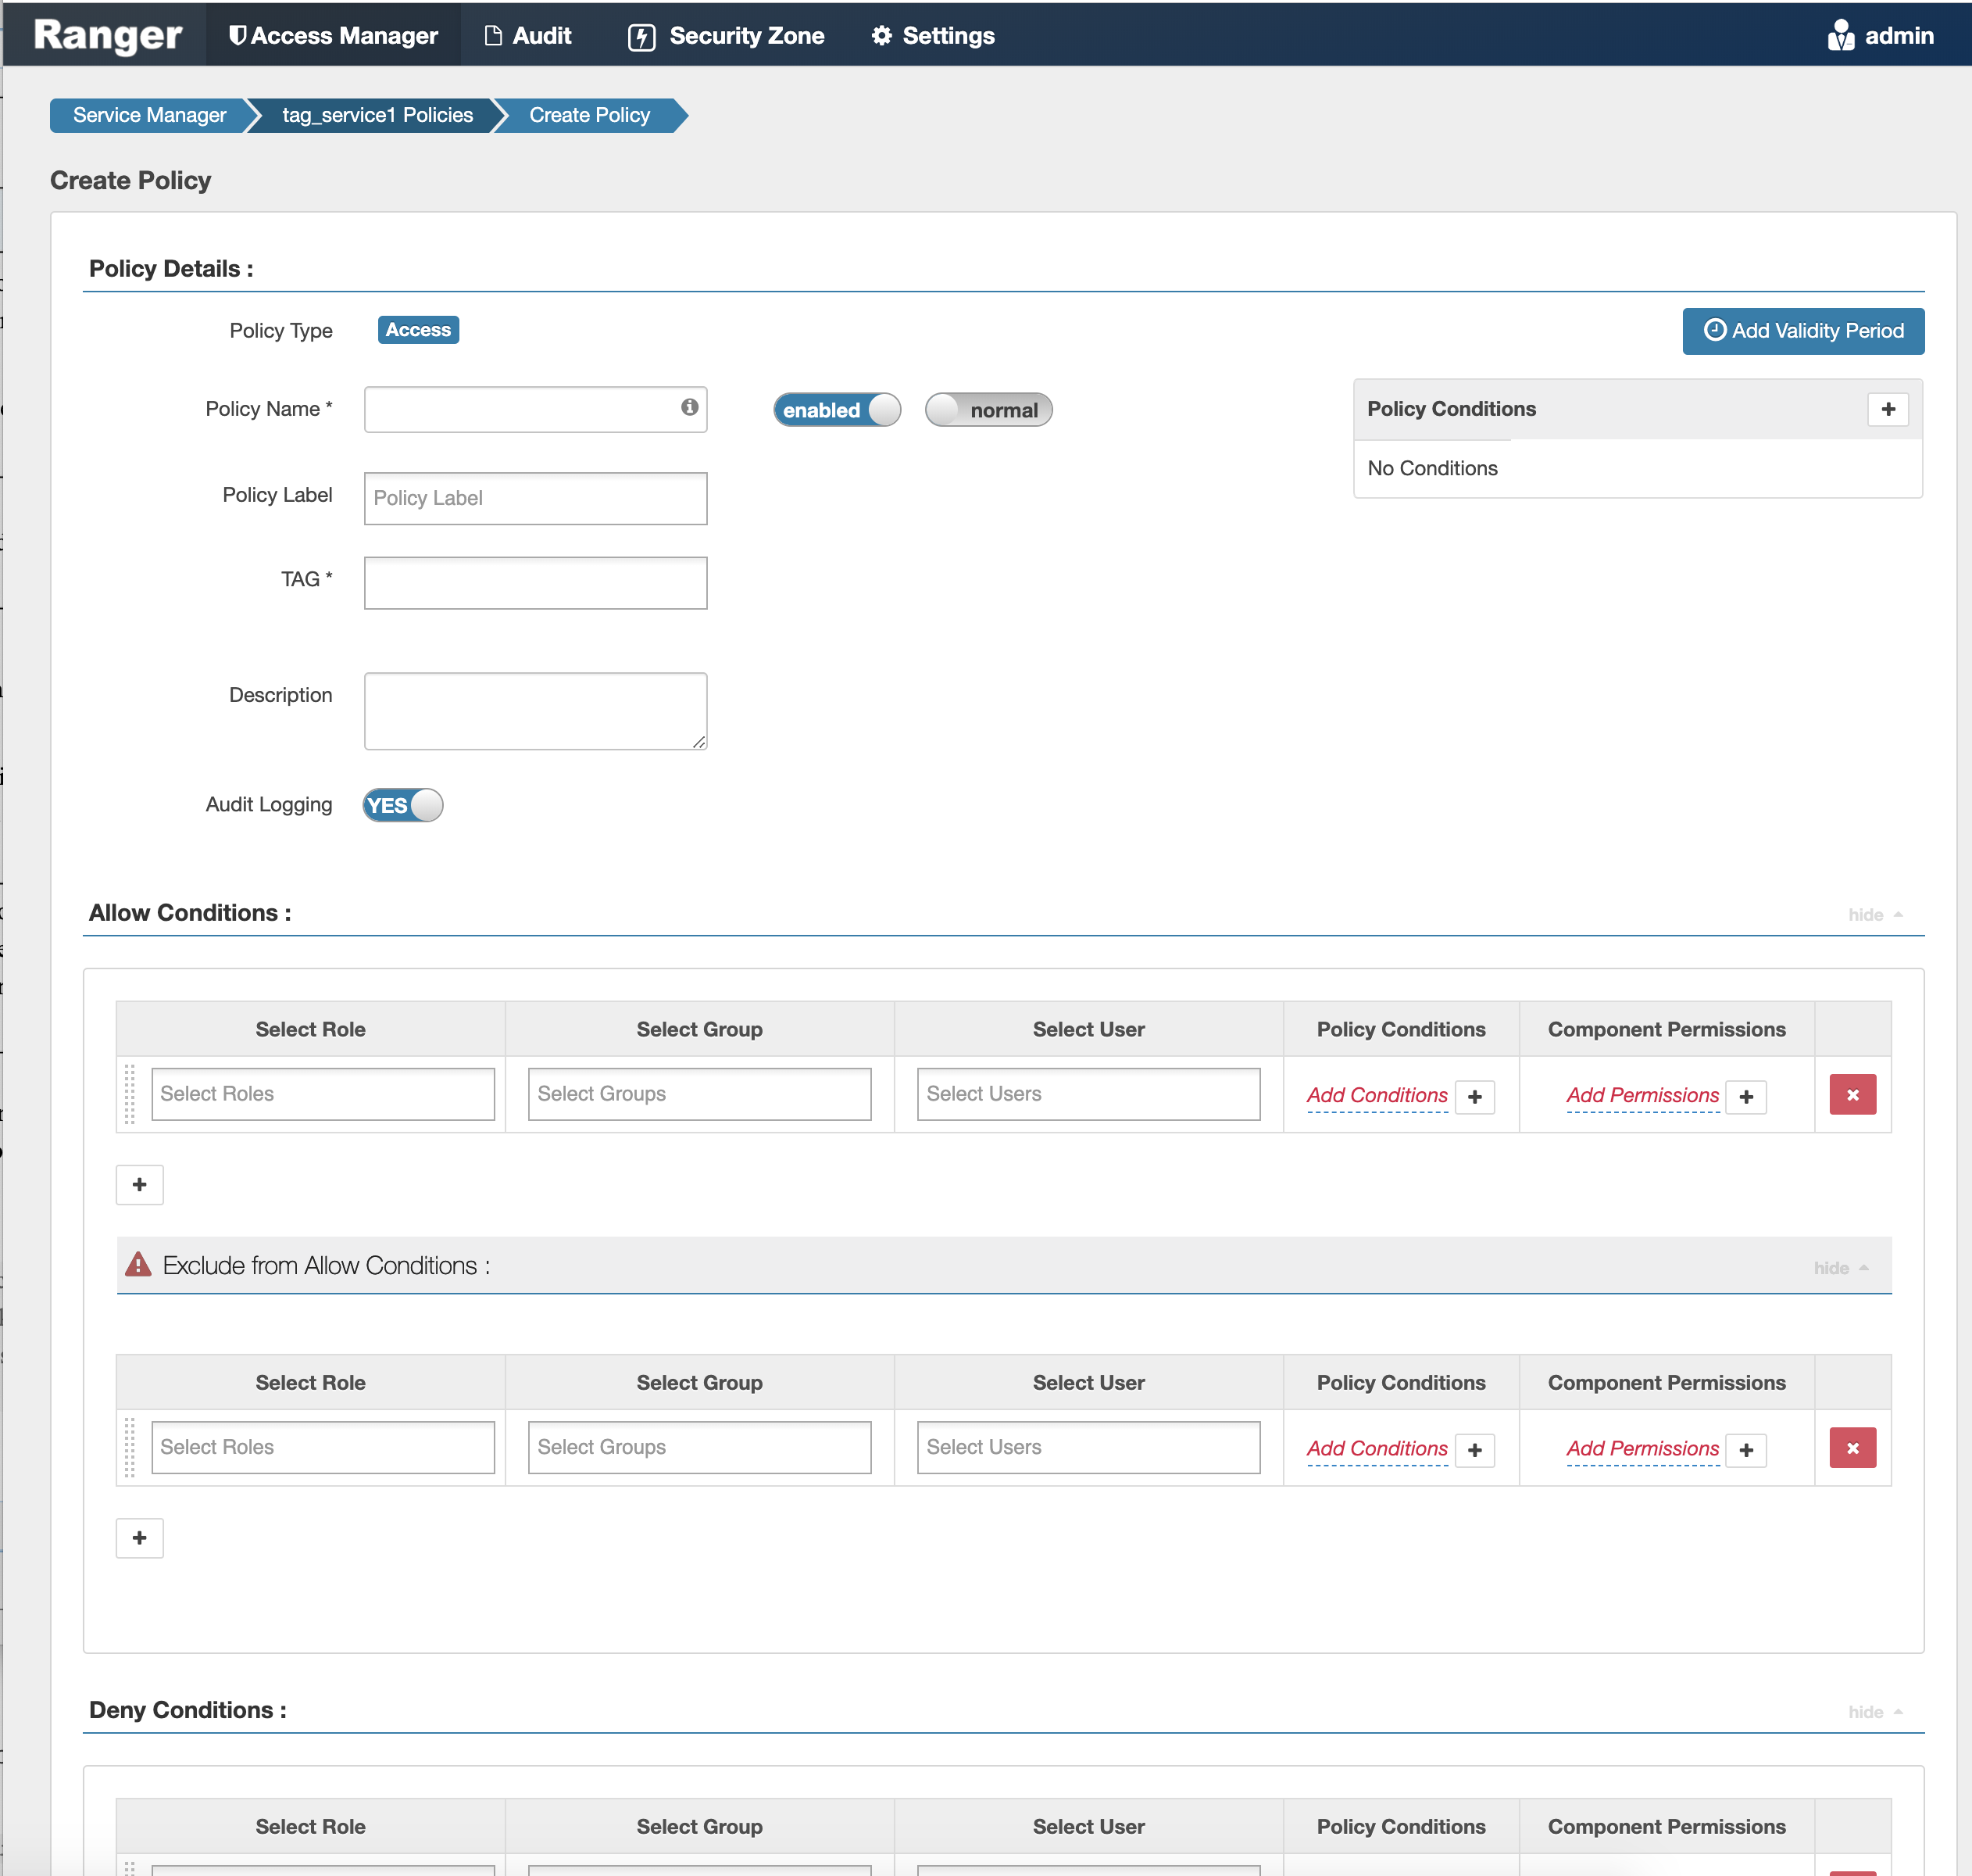Collapse Allow Conditions section with hide
This screenshot has height=1876, width=1972.
pyautogui.click(x=1873, y=915)
